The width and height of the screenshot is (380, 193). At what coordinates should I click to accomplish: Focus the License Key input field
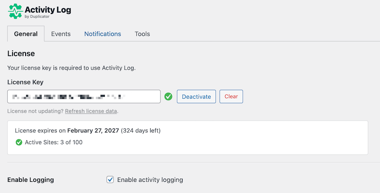(84, 96)
